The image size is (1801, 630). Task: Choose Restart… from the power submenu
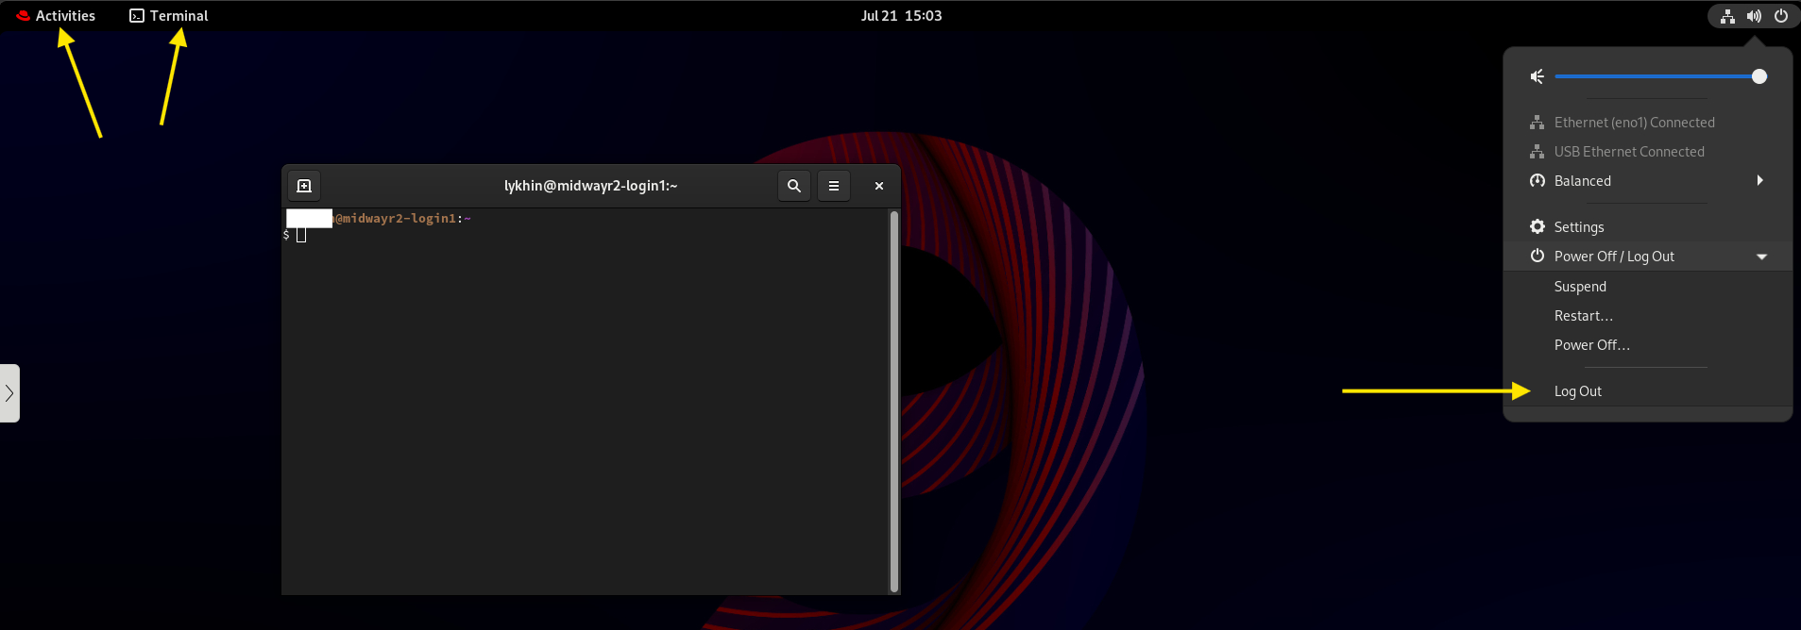click(x=1648, y=316)
